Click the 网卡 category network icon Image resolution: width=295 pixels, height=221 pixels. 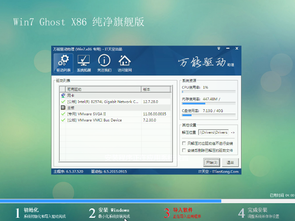63,95
